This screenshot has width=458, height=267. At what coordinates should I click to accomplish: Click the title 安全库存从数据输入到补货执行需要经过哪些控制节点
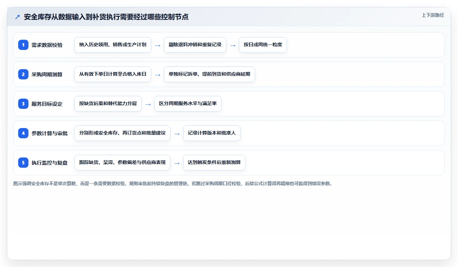106,17
